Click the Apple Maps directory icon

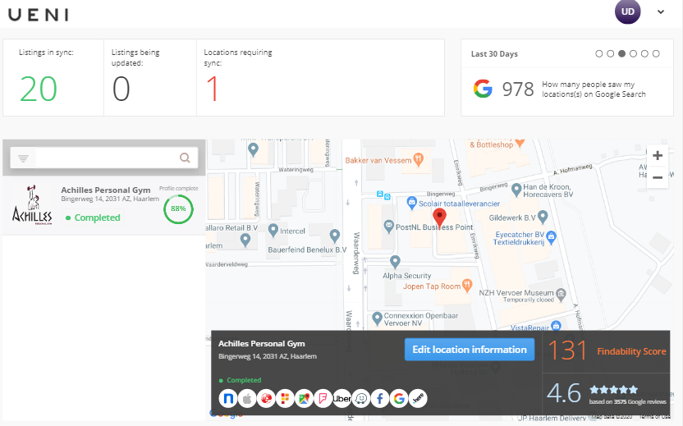pyautogui.click(x=247, y=398)
